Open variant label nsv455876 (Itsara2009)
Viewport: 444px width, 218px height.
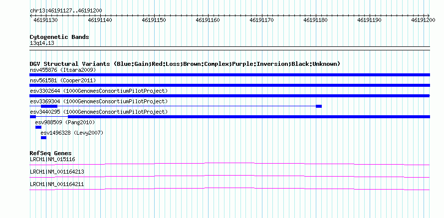(x=63, y=70)
